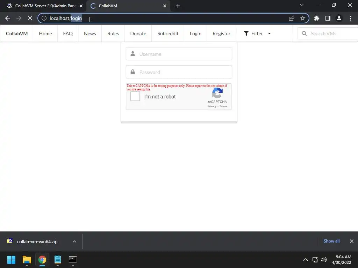Click the forward navigation arrow
This screenshot has width=358, height=268.
(x=19, y=18)
